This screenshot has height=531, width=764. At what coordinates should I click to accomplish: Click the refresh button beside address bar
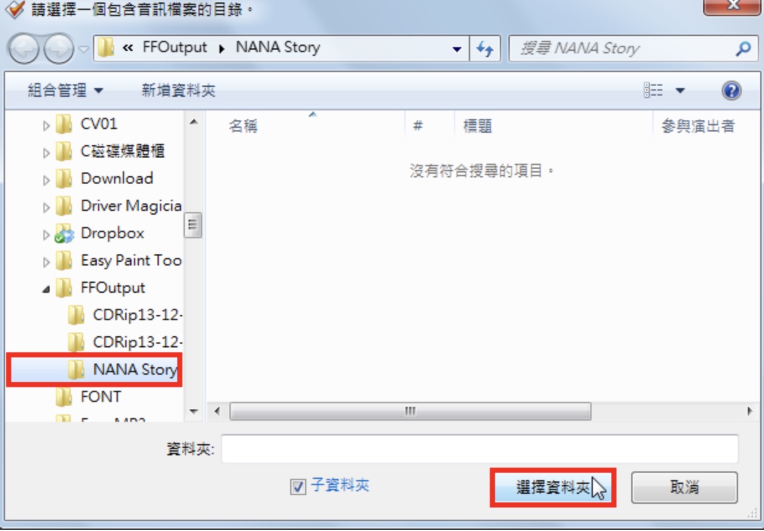coord(485,48)
